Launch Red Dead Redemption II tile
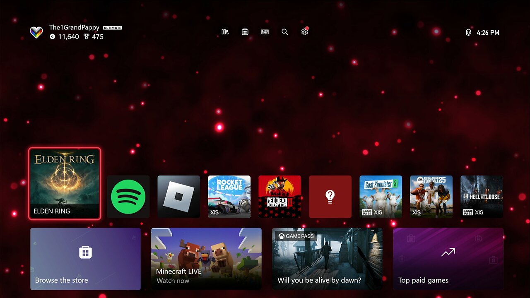 click(x=280, y=197)
